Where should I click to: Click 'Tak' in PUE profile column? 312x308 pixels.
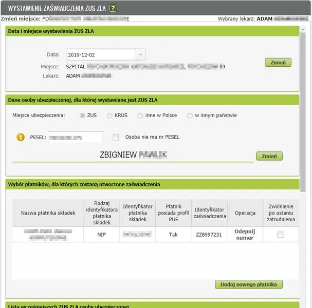click(x=173, y=235)
